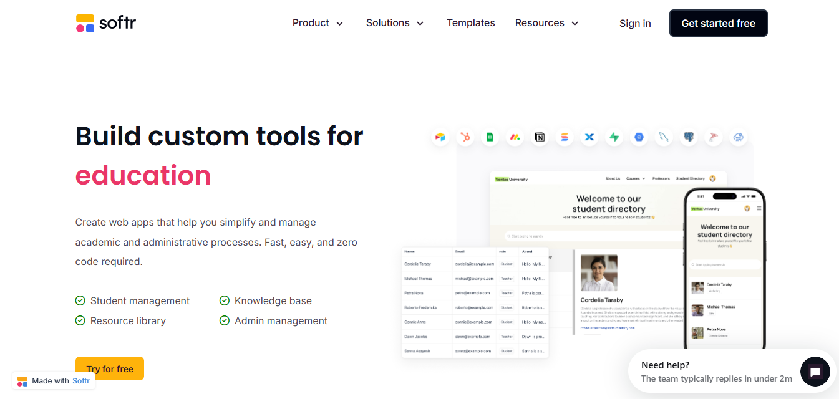Click check icon beside Resource library
The width and height of the screenshot is (839, 399).
(x=80, y=320)
